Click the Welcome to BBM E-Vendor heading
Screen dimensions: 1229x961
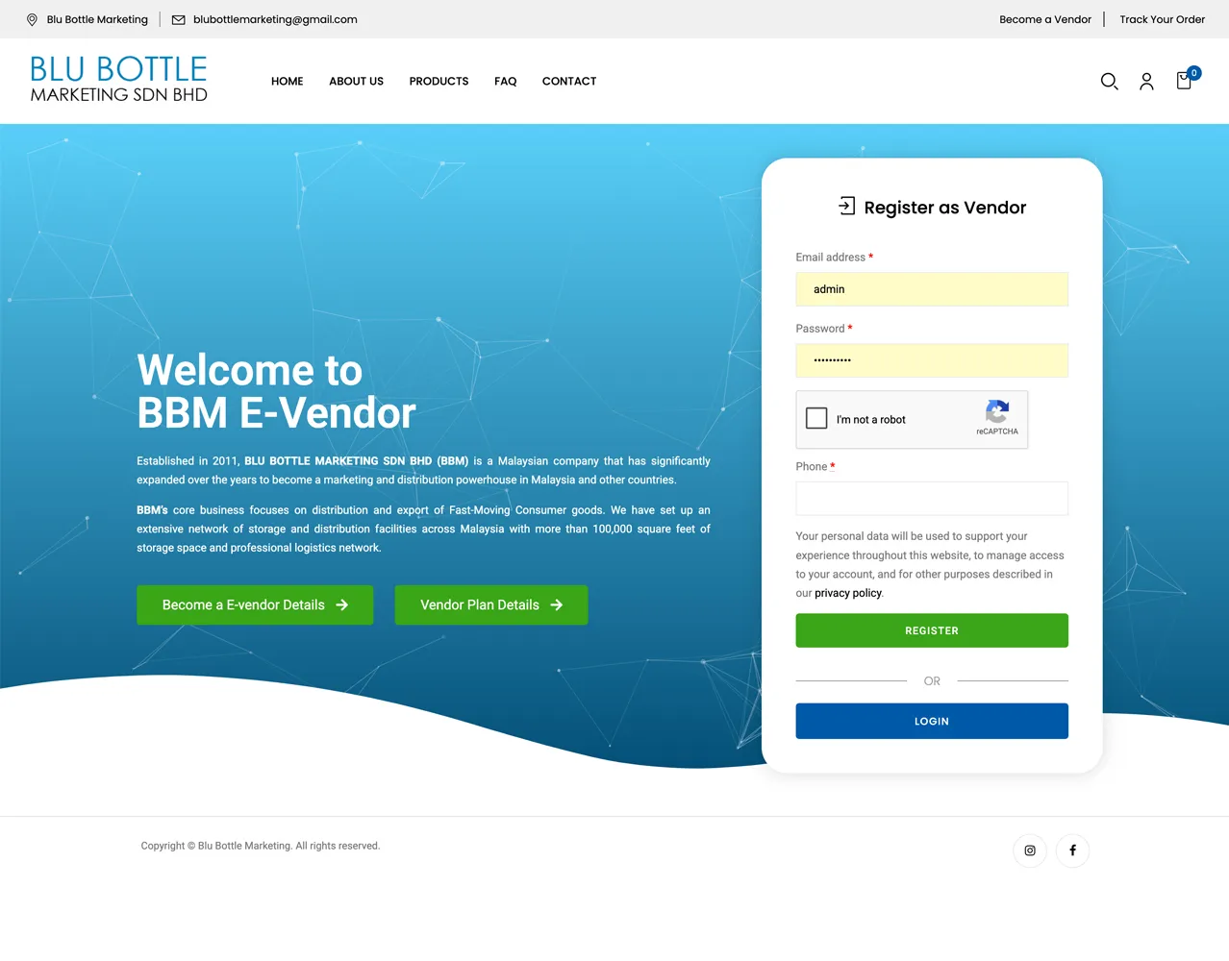coord(276,391)
